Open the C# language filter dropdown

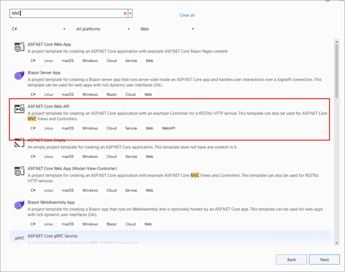coord(39,29)
